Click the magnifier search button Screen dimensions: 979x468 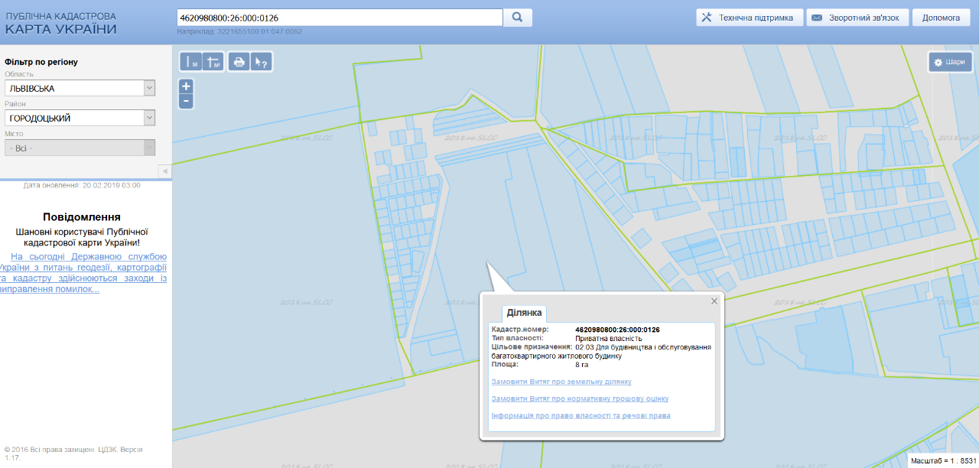[x=517, y=17]
